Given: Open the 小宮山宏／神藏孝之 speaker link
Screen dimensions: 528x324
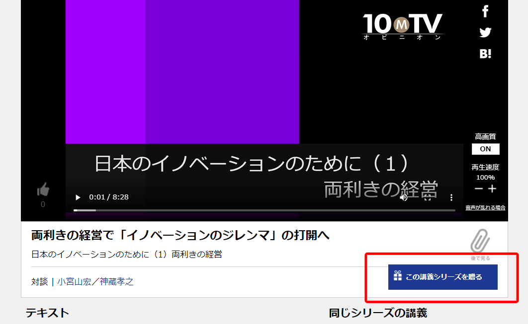Looking at the screenshot, I should pyautogui.click(x=95, y=282).
